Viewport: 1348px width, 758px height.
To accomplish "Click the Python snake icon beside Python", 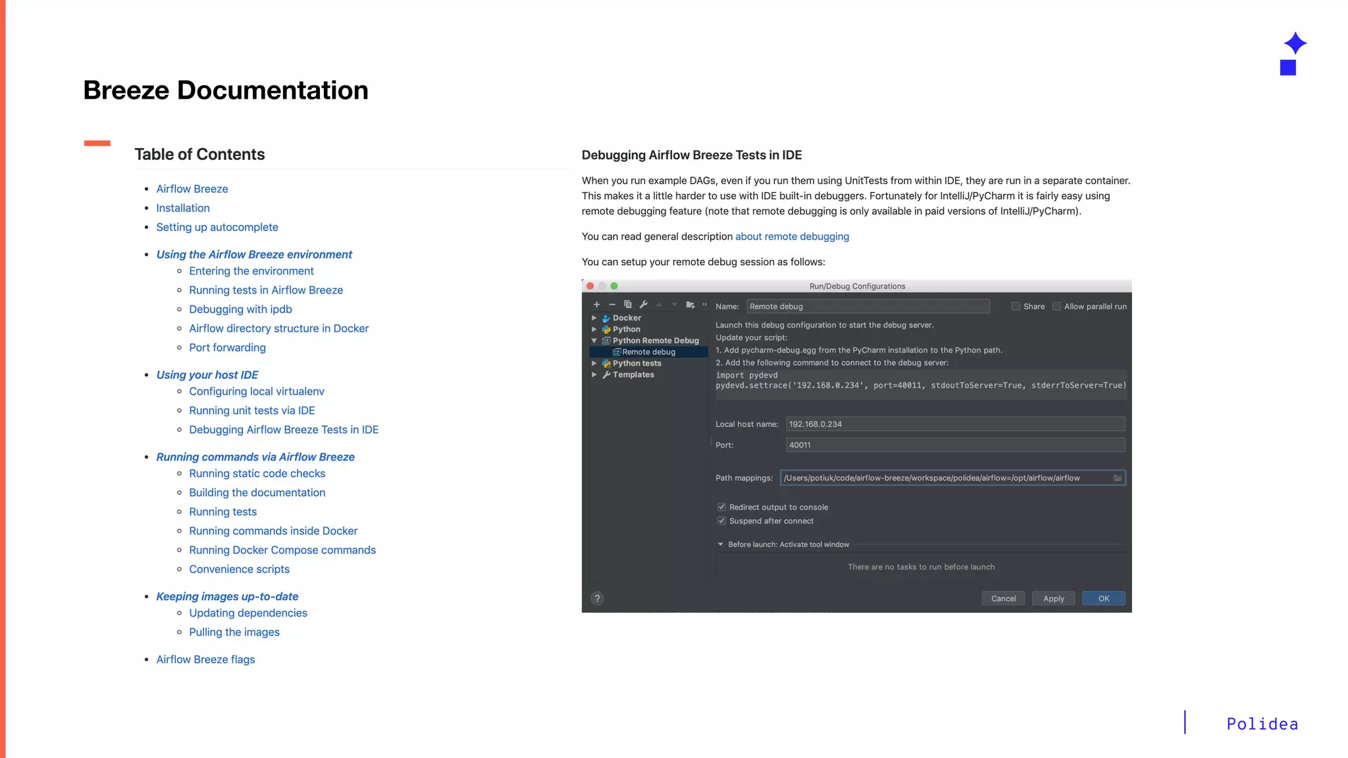I will click(606, 330).
